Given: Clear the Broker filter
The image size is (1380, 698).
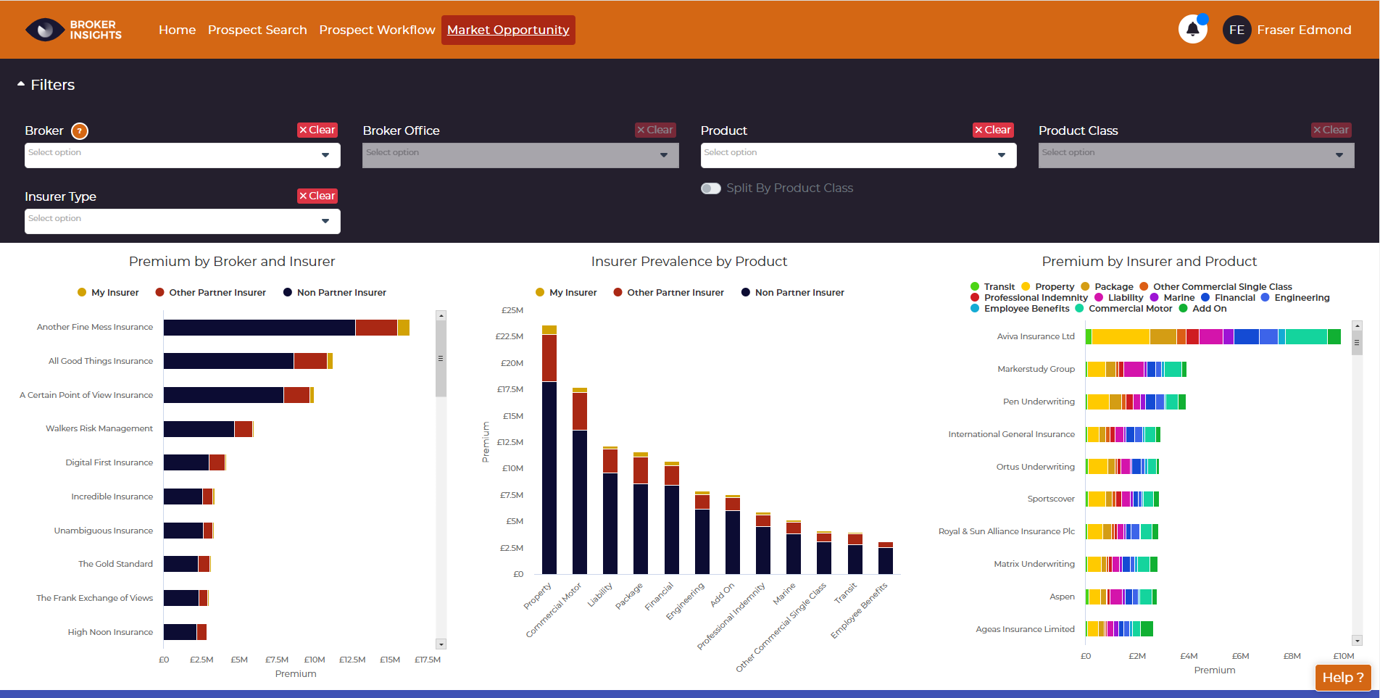Looking at the screenshot, I should pyautogui.click(x=317, y=130).
